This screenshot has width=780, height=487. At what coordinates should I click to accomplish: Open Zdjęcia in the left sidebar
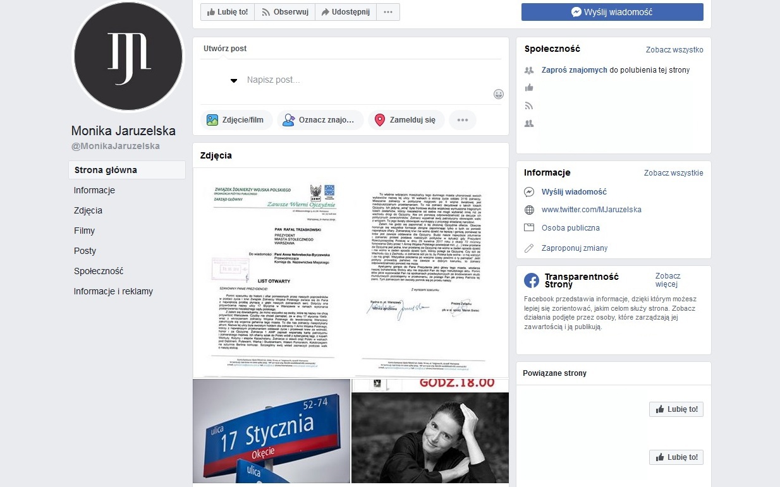point(88,210)
